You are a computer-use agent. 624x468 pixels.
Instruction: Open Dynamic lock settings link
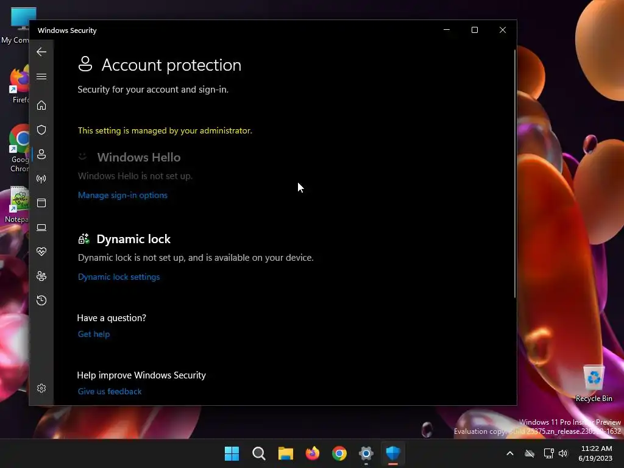click(119, 277)
